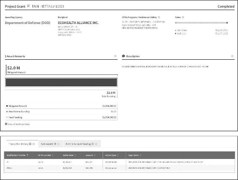Click the end marker on the dates timeline
This screenshot has height=180, width=238.
227,23
